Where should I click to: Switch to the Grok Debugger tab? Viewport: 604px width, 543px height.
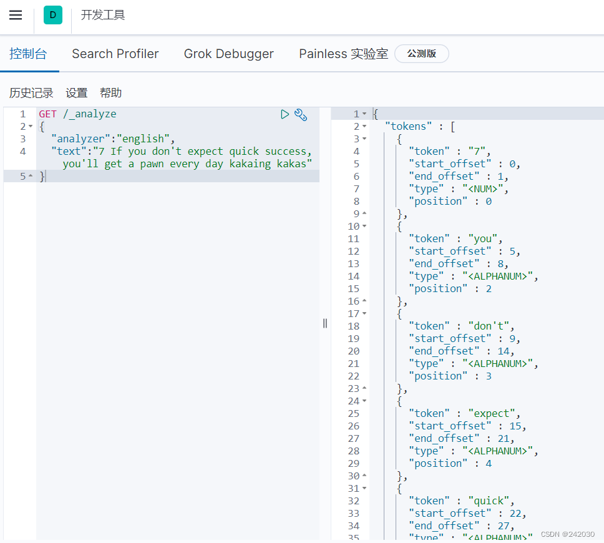coord(229,54)
